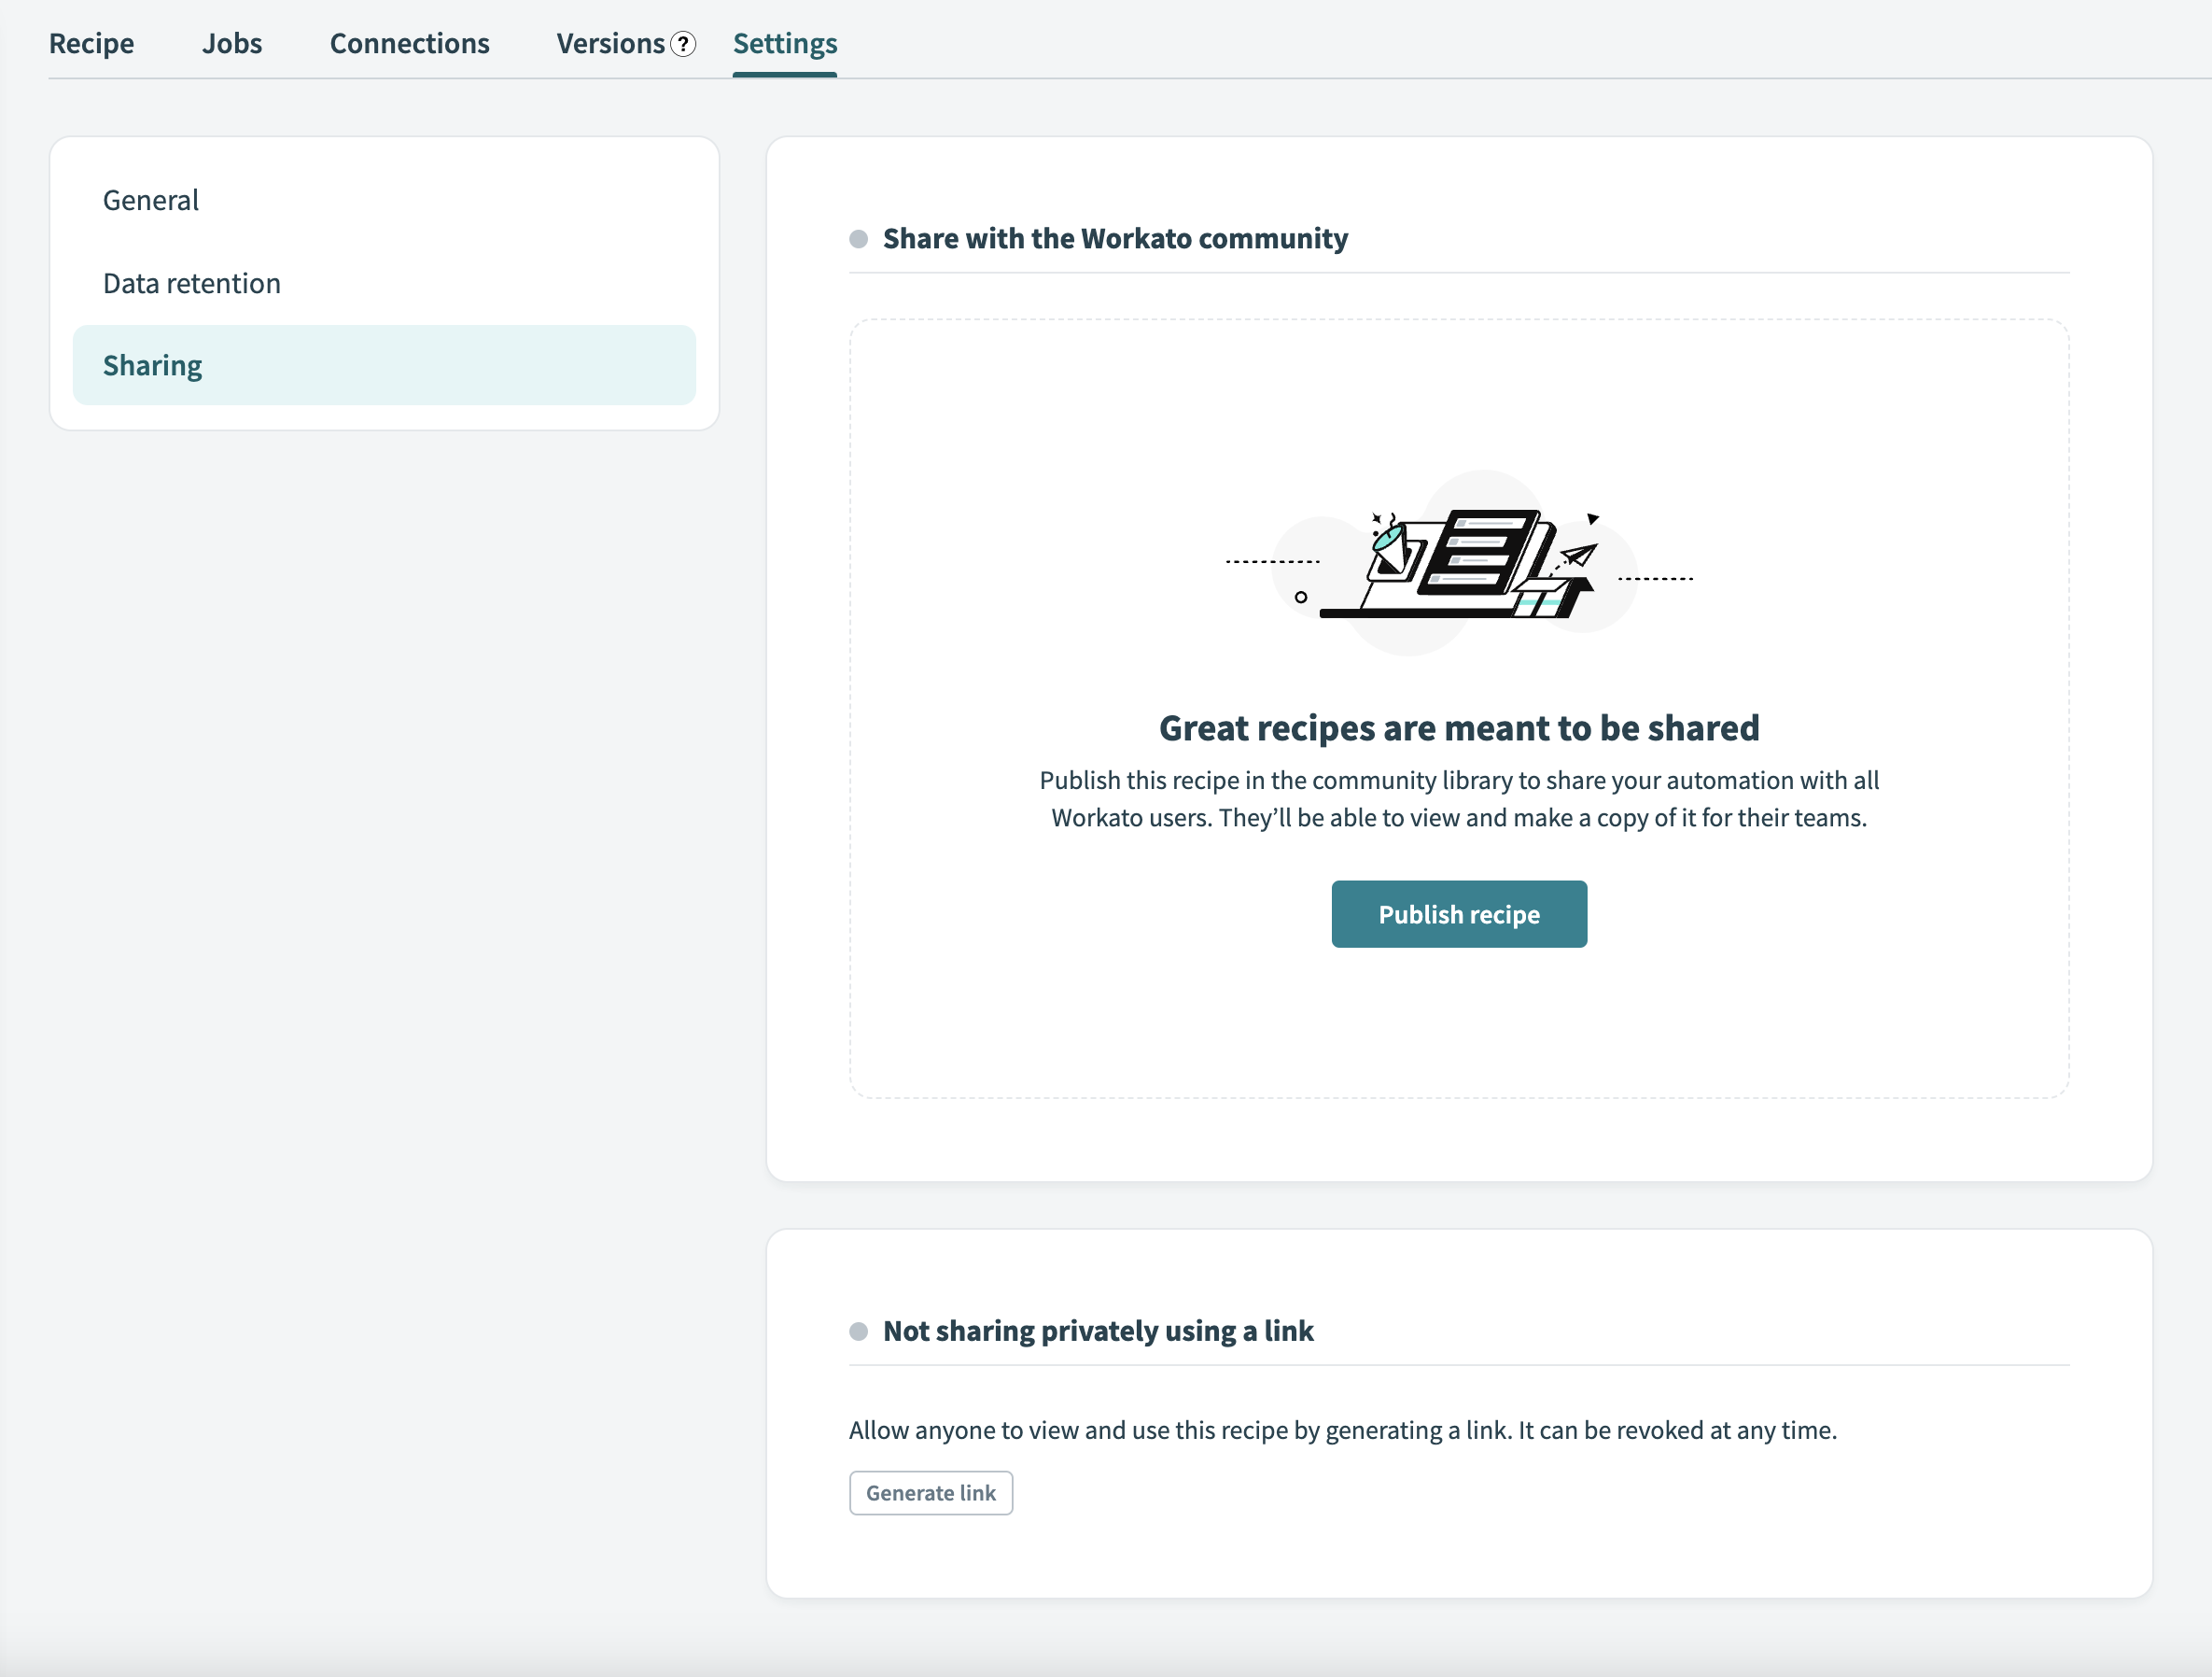Select the Settings tab

coord(784,42)
